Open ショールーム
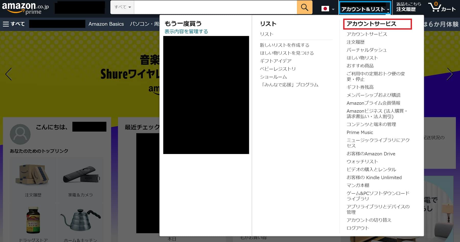Viewport: 460px width, 242px height. pyautogui.click(x=273, y=77)
